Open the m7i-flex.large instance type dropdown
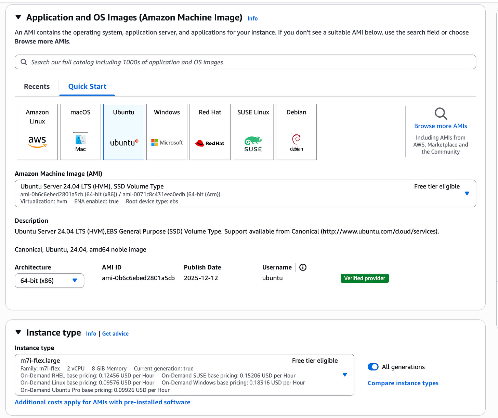 tap(184, 375)
